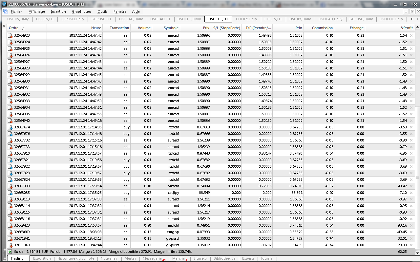Click the balance icon beside Solde
420x262 pixels.
[10, 252]
